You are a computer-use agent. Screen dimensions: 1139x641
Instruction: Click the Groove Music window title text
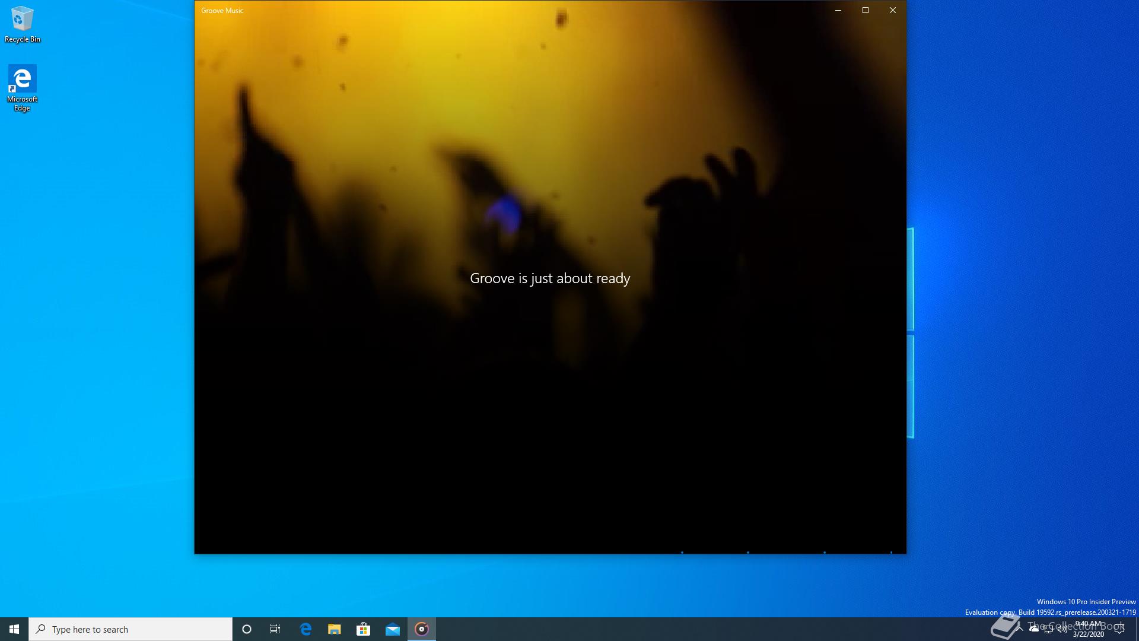pyautogui.click(x=222, y=11)
